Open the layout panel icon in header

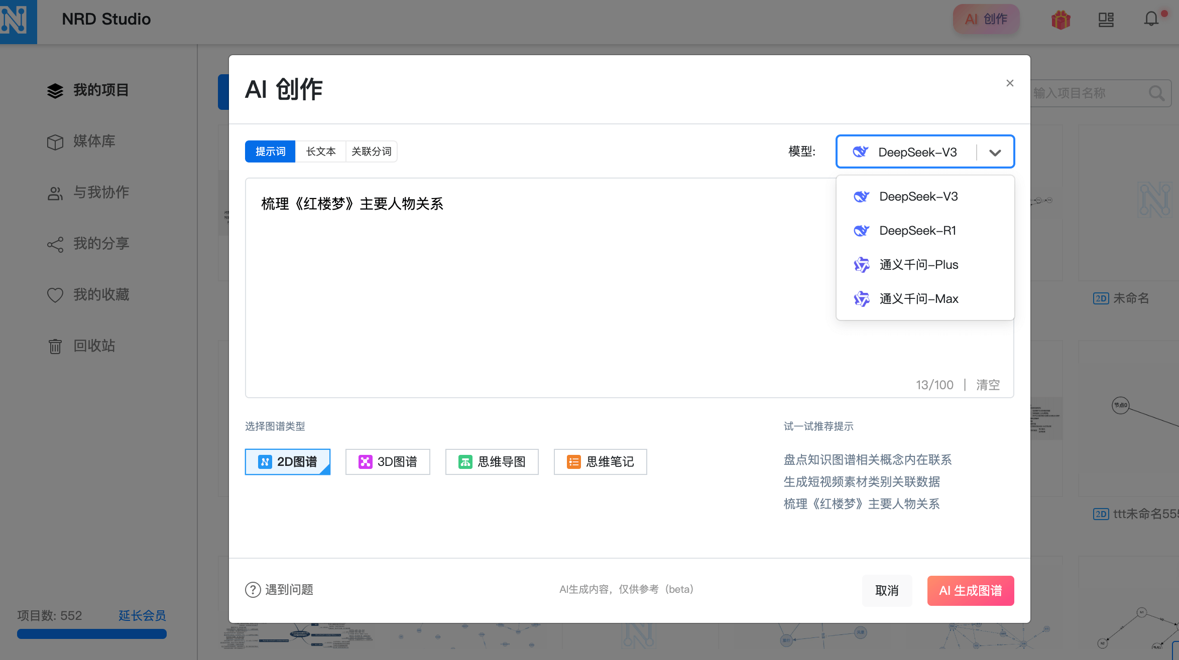pyautogui.click(x=1106, y=20)
